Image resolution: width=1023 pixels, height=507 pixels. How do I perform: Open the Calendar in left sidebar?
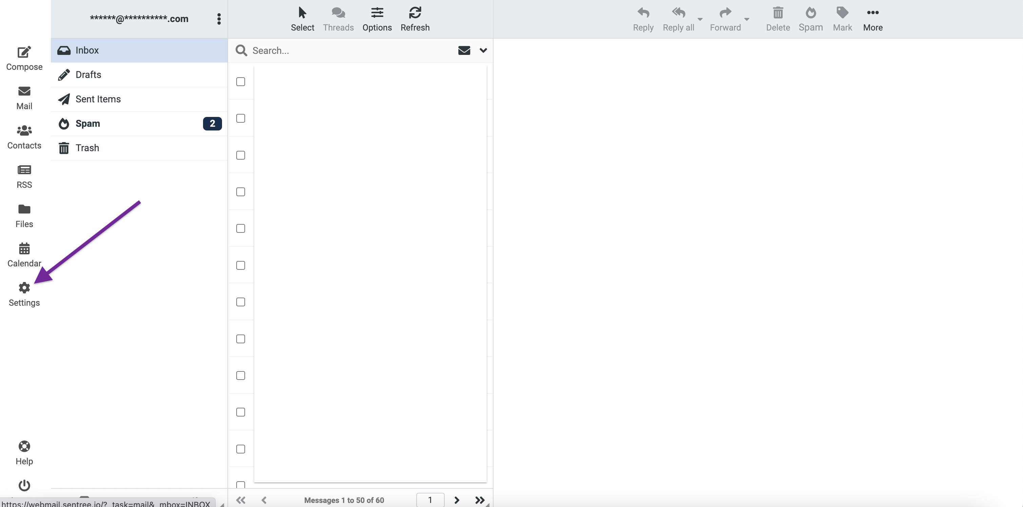click(24, 255)
